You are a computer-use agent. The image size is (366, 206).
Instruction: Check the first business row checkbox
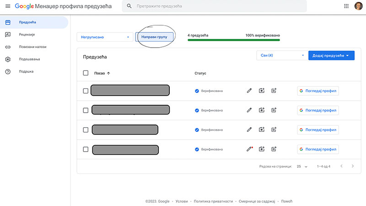pos(86,91)
